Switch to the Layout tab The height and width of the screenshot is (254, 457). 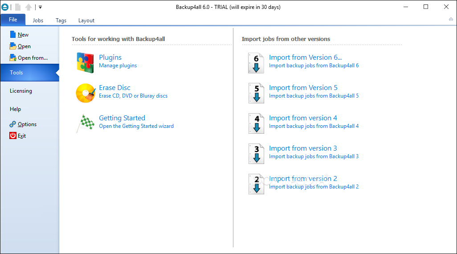pos(86,20)
